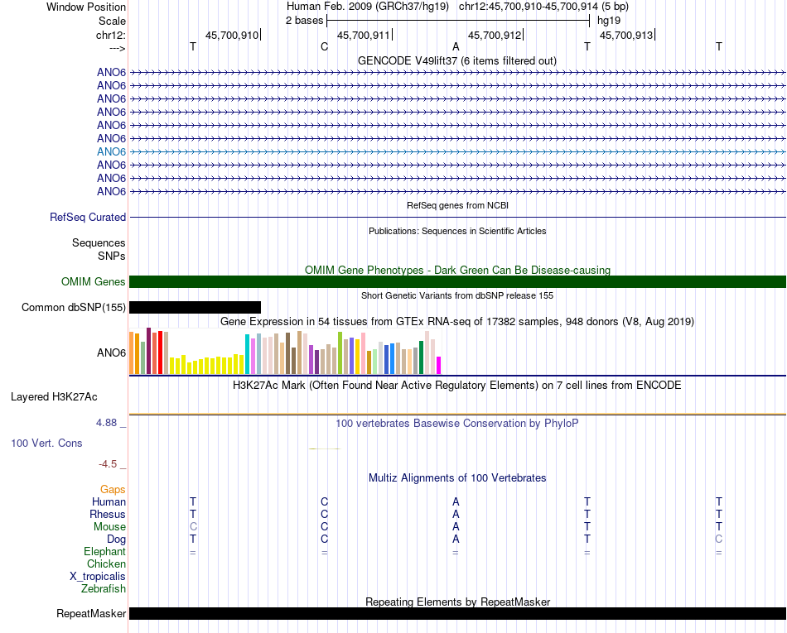Click the black dbSNP variant bar
The width and height of the screenshot is (787, 633).
pyautogui.click(x=195, y=307)
